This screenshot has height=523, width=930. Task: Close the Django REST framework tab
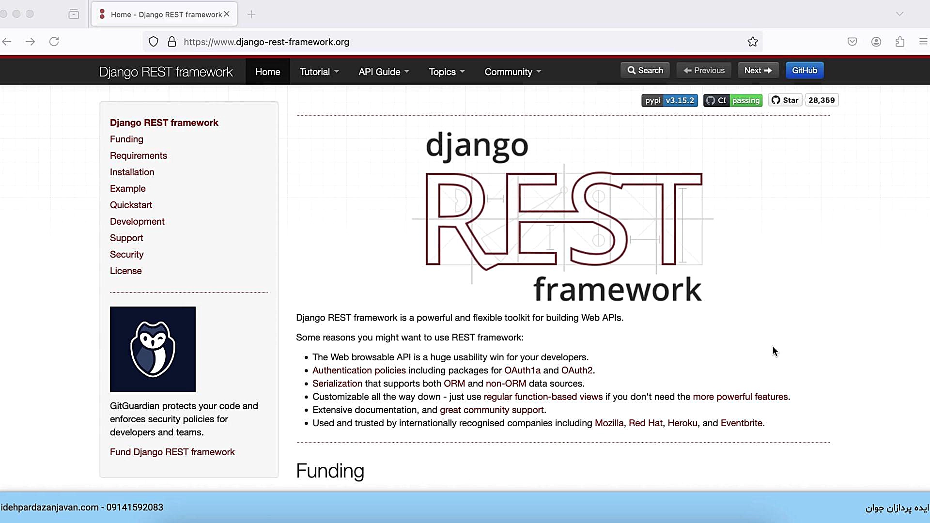point(227,14)
